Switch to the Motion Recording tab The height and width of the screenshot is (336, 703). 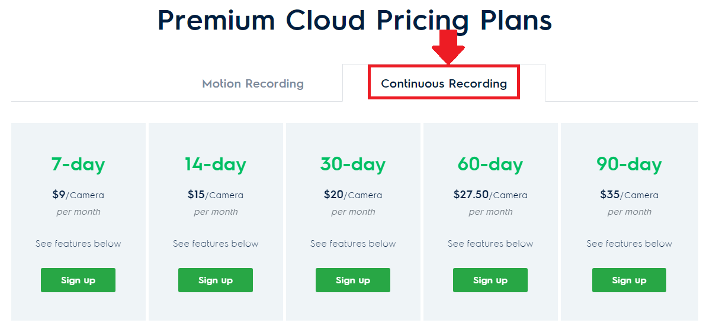[253, 84]
